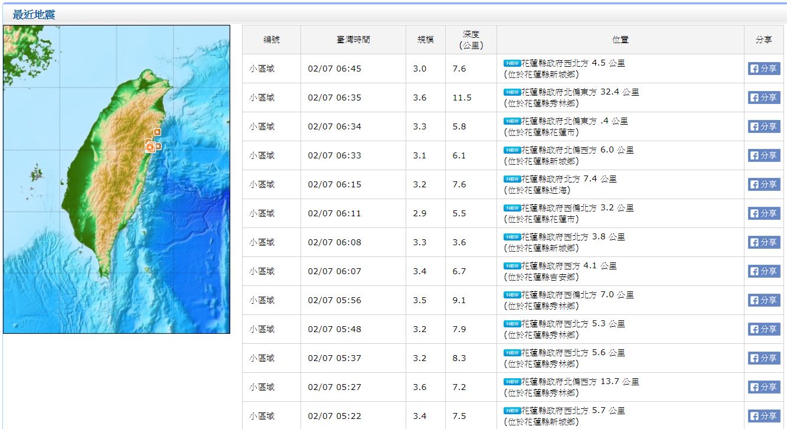
Task: Click the NEW badge in the 06:15 row
Action: (512, 179)
